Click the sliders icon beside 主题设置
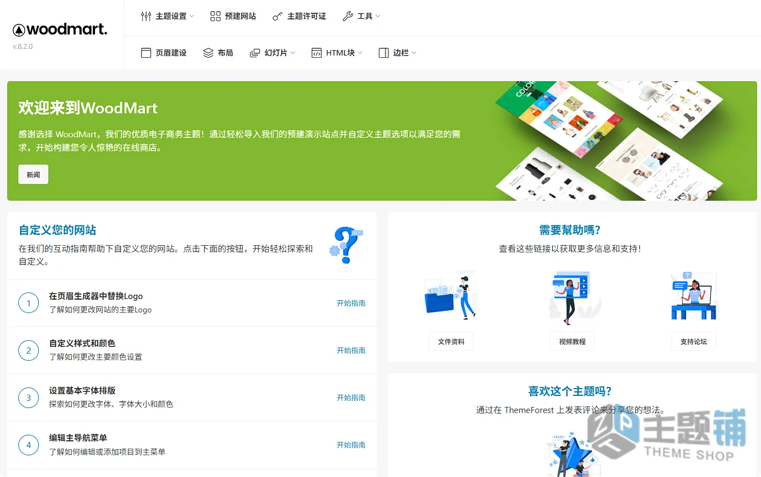The height and width of the screenshot is (477, 761). click(146, 16)
